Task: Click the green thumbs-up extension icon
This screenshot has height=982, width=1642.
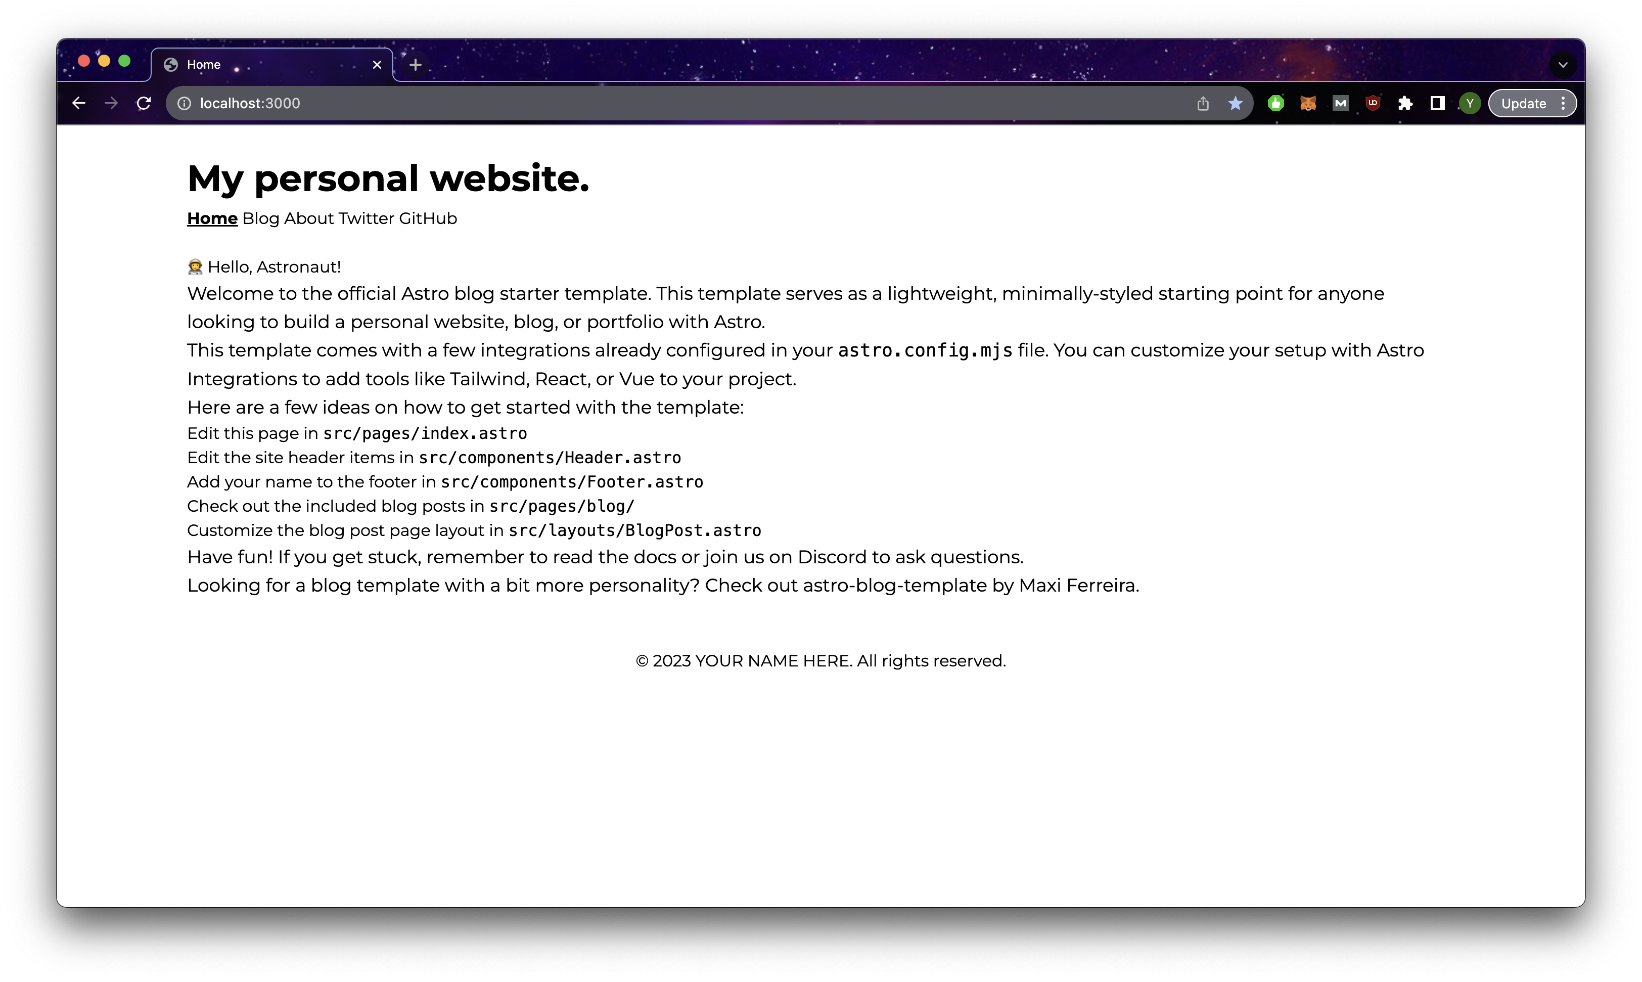Action: (1275, 103)
